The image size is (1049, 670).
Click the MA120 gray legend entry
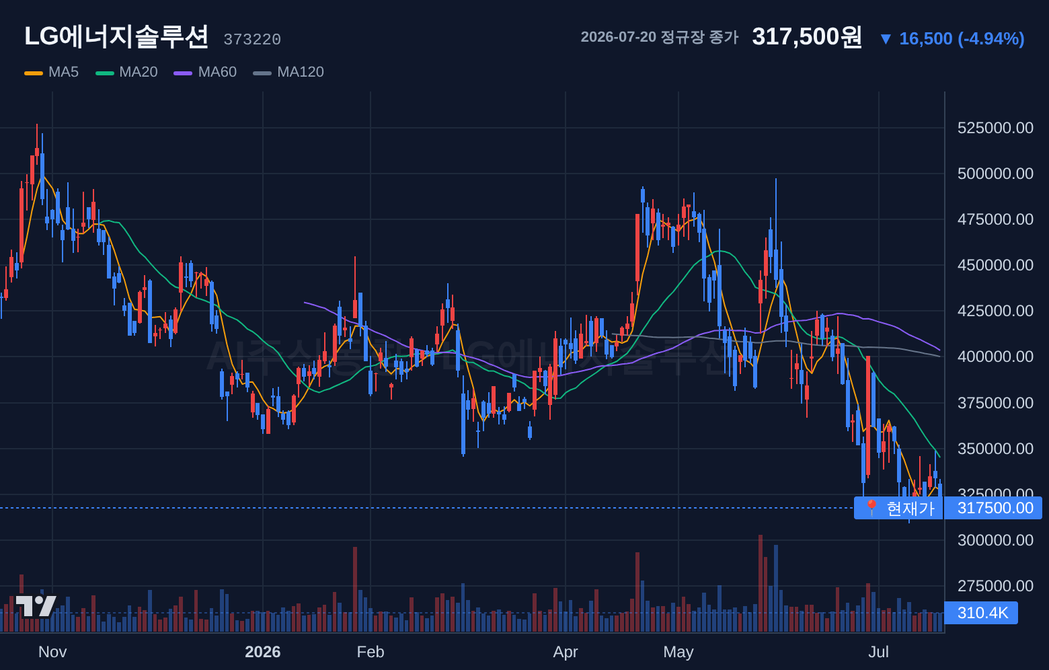click(288, 72)
